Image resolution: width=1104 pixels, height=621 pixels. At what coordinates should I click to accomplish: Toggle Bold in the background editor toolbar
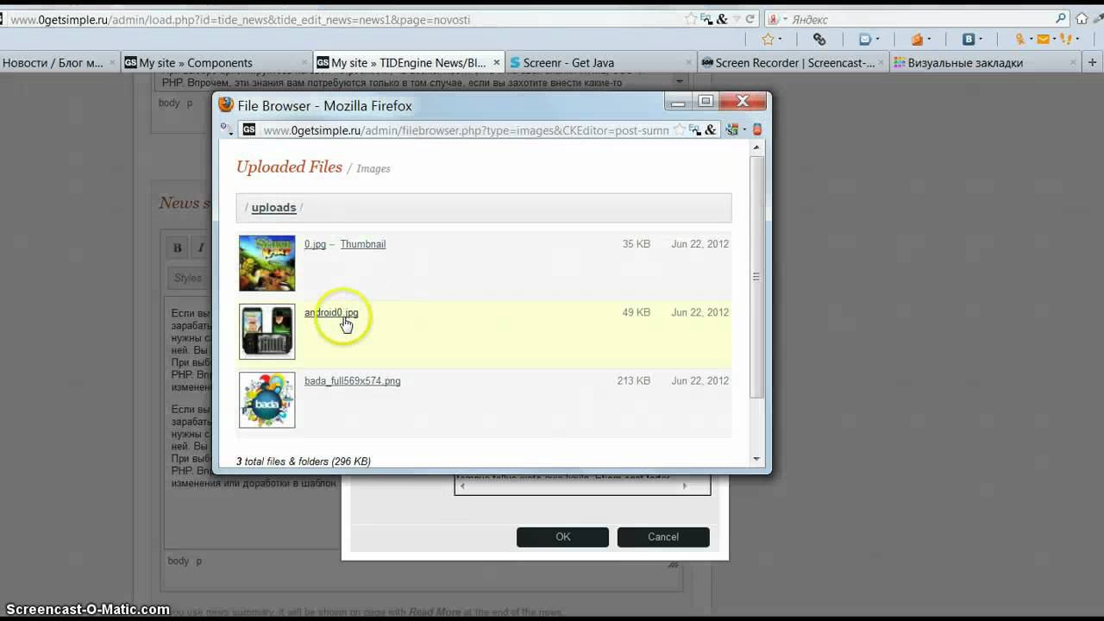pyautogui.click(x=178, y=248)
